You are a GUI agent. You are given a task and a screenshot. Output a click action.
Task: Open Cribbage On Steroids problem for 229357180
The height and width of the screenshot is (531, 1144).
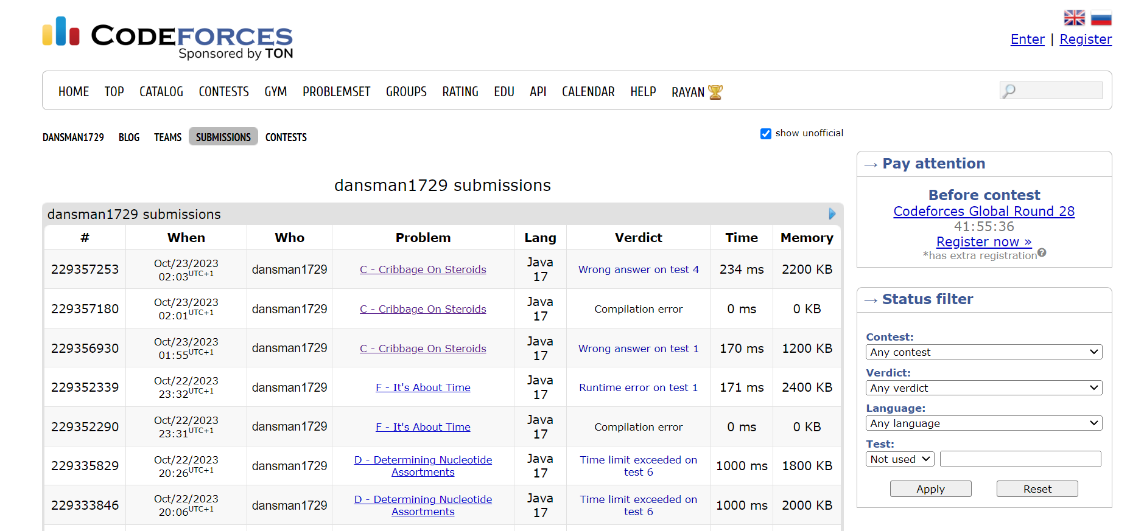423,309
